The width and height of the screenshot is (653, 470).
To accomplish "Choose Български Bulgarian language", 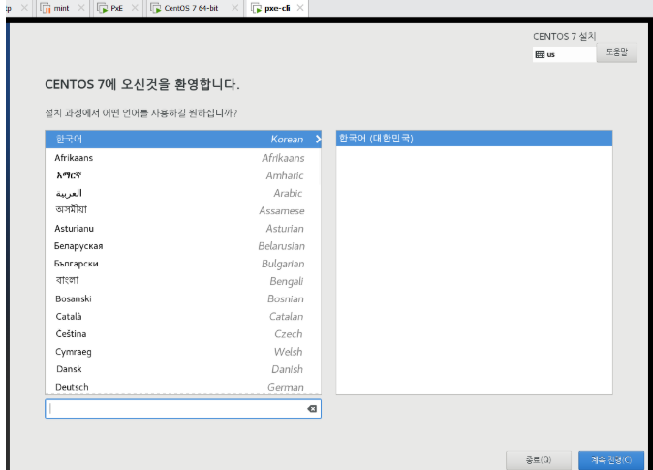I will pos(183,264).
